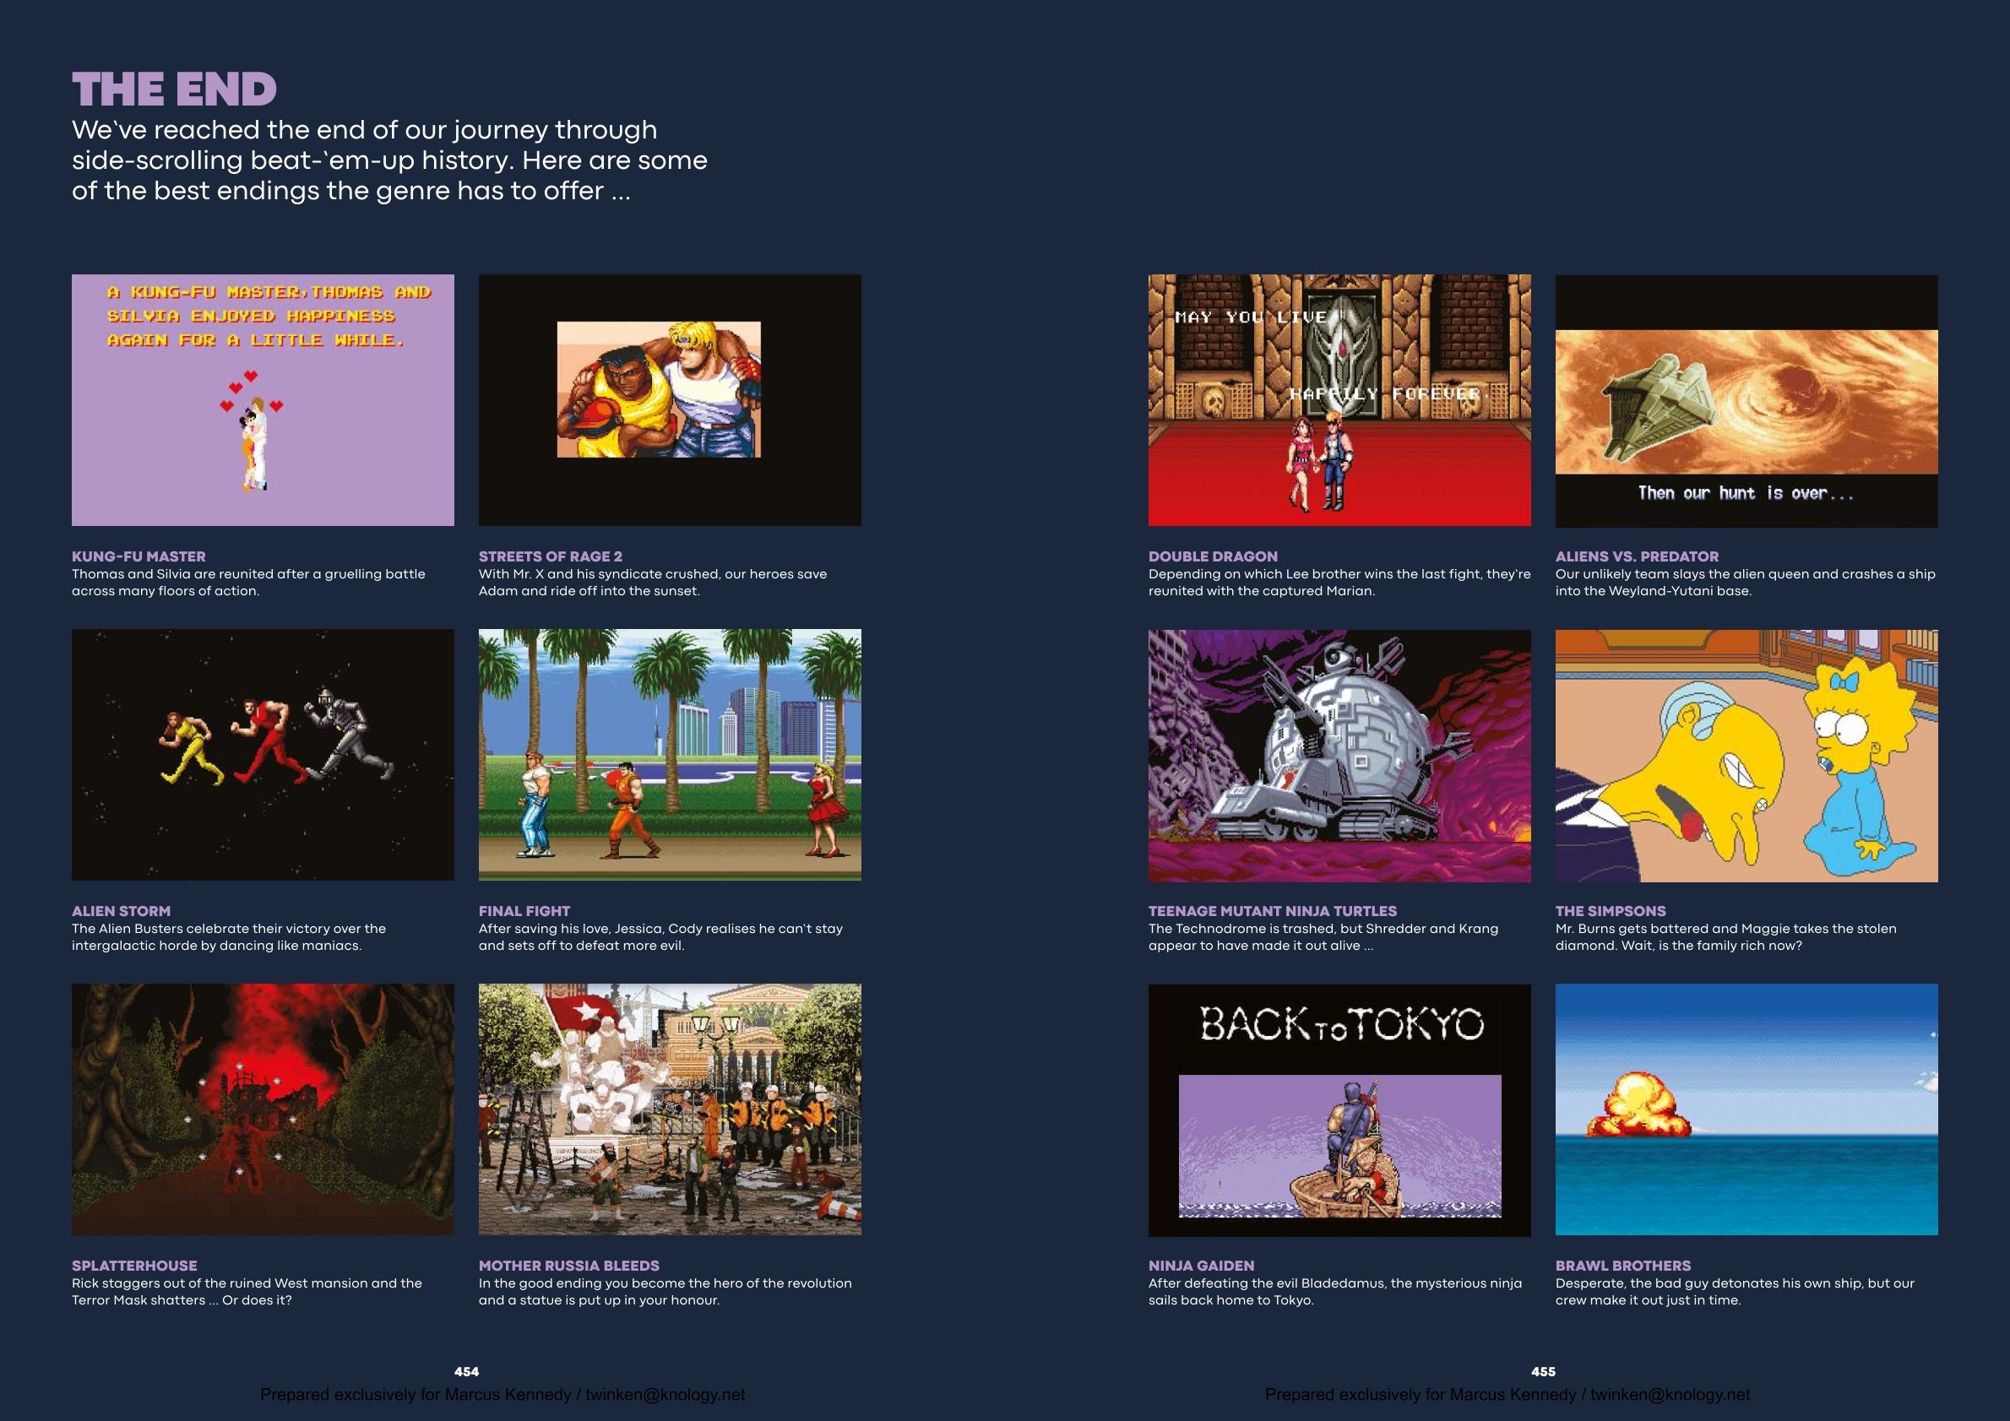Select the description 'After defeating the evil Bladedamus'
This screenshot has width=2010, height=1421.
1336,1292
